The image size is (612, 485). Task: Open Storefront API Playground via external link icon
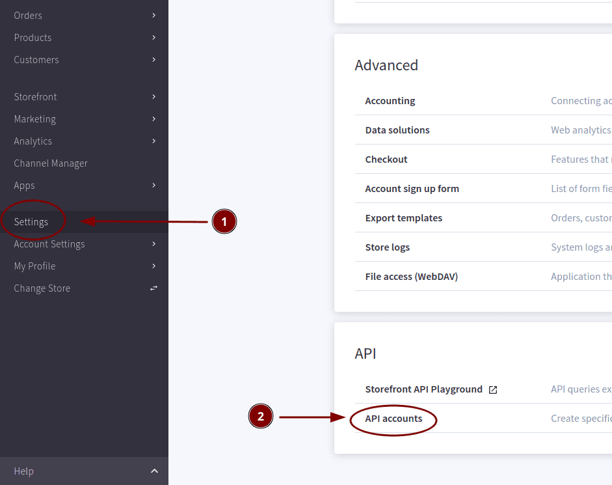click(x=493, y=389)
